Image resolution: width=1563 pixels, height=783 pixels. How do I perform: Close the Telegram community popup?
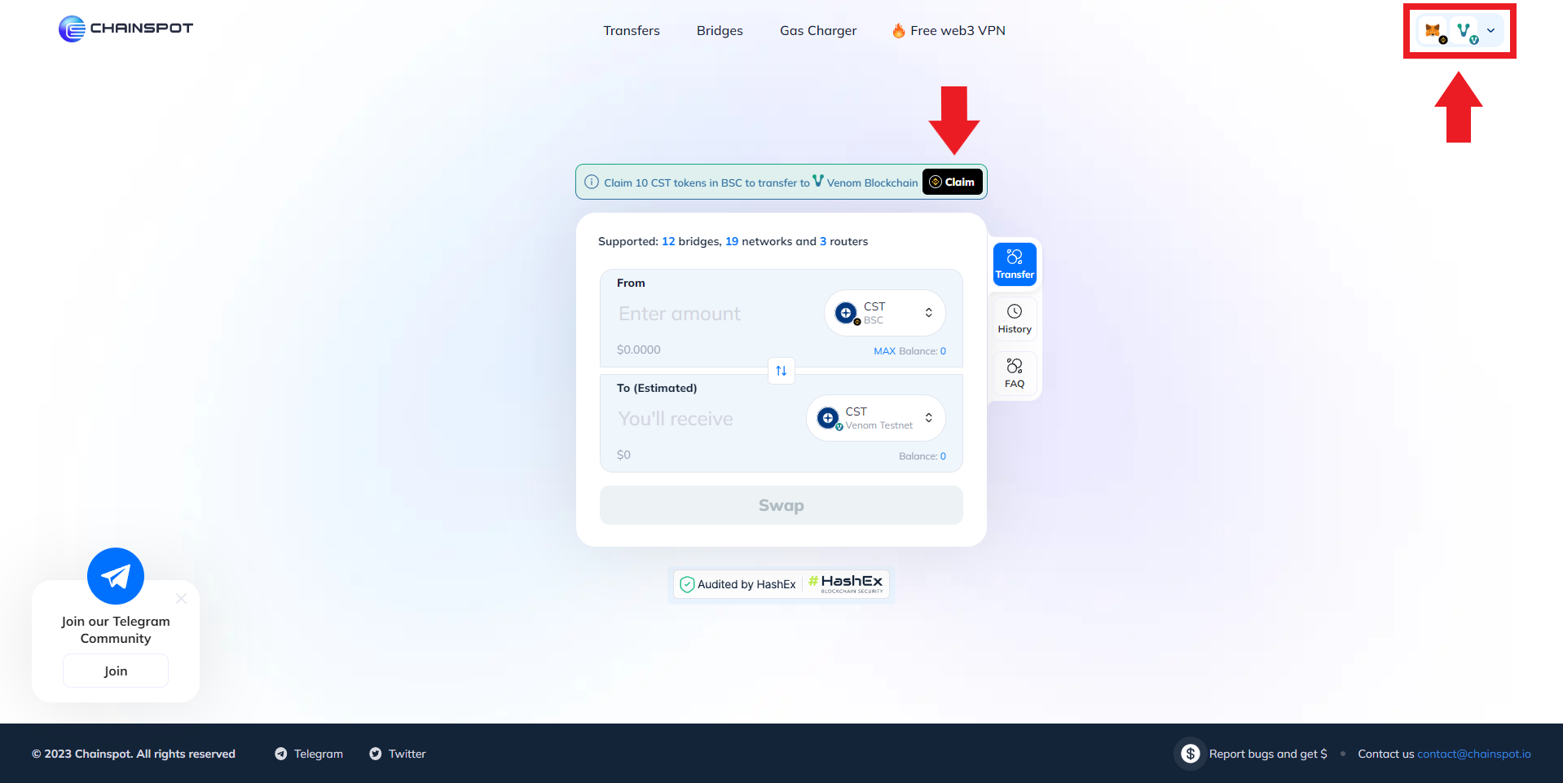pyautogui.click(x=182, y=599)
